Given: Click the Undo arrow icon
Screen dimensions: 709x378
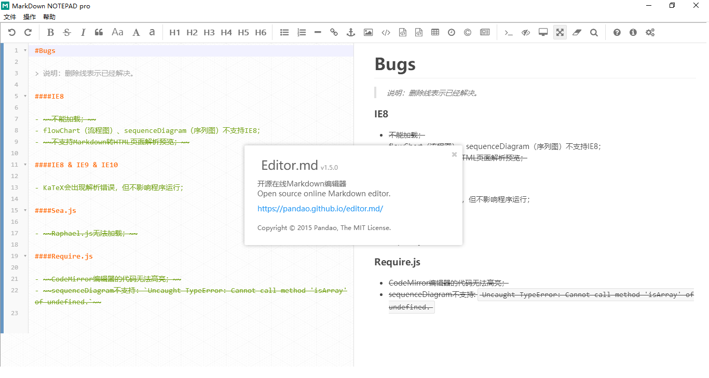Looking at the screenshot, I should (x=12, y=32).
